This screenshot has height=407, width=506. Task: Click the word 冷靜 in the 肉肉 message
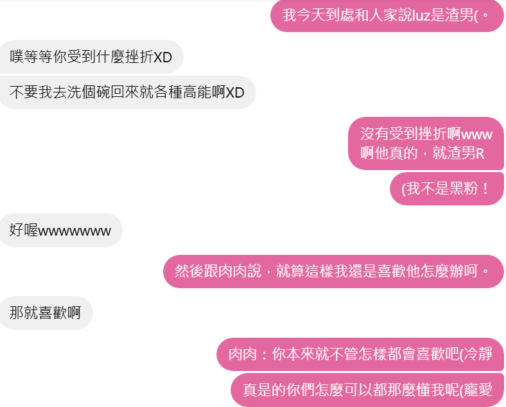click(478, 354)
